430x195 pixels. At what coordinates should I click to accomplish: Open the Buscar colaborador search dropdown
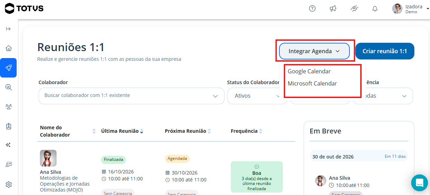[x=132, y=96]
